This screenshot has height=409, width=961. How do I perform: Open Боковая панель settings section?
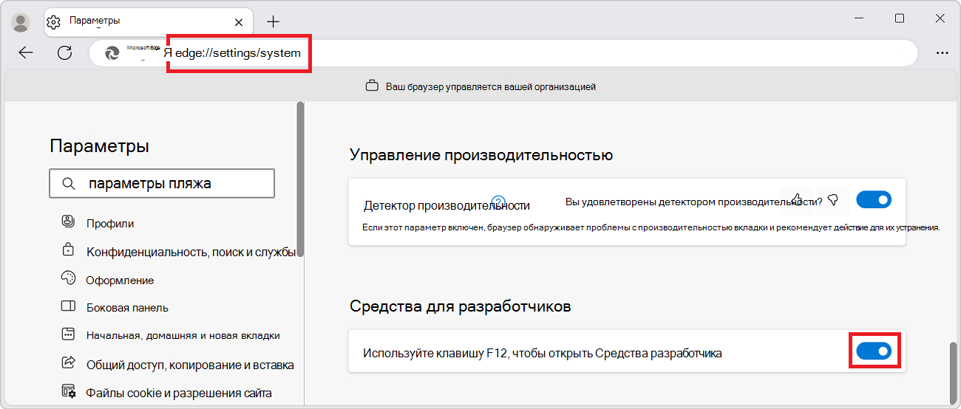[127, 308]
